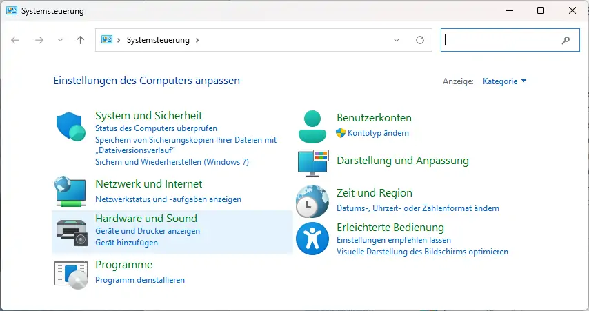
Task: Open Netzwerkstatus und -aufgaben anzeigen
Action: [x=168, y=199]
